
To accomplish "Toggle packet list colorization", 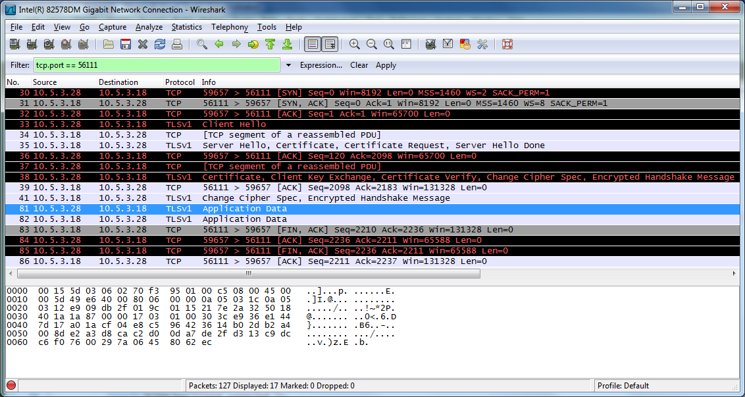I will pyautogui.click(x=313, y=44).
